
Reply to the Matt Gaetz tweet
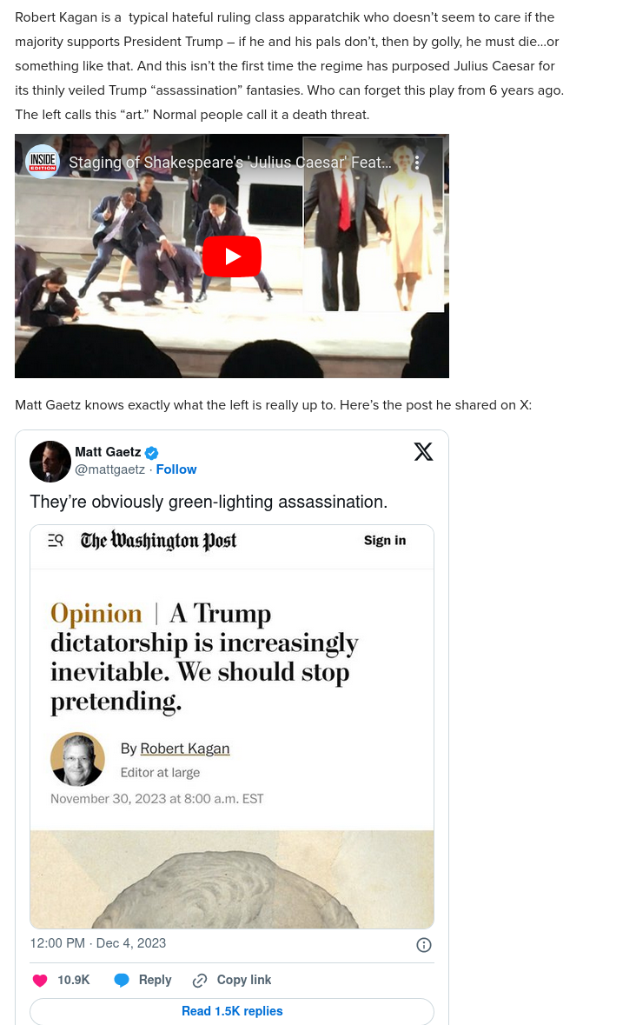[x=142, y=980]
